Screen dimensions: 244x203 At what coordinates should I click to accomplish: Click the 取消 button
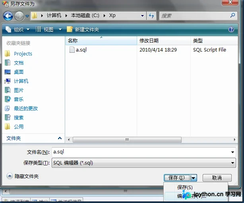pyautogui.click(x=217, y=178)
